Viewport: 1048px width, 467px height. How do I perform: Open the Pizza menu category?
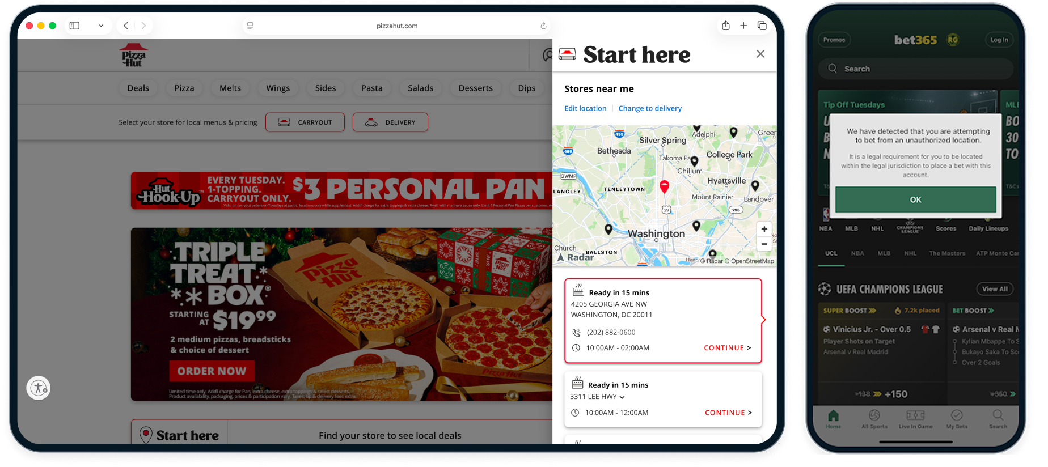[x=184, y=88]
